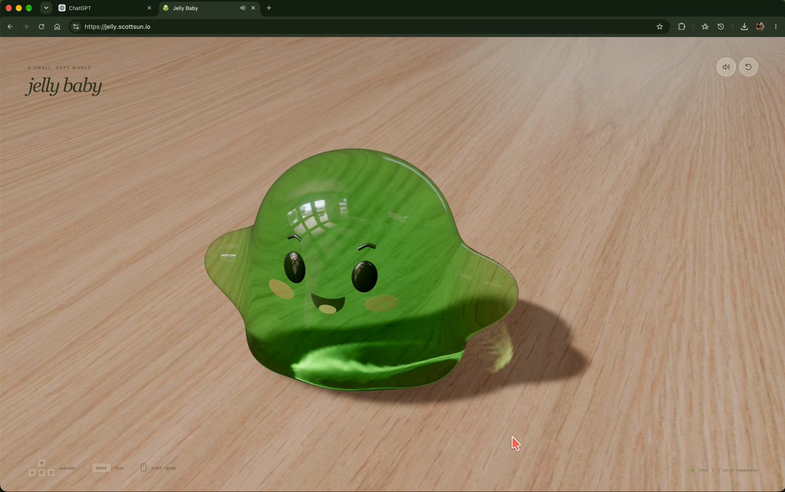The image size is (785, 492).
Task: Bookmark this page with the star icon
Action: click(x=659, y=27)
